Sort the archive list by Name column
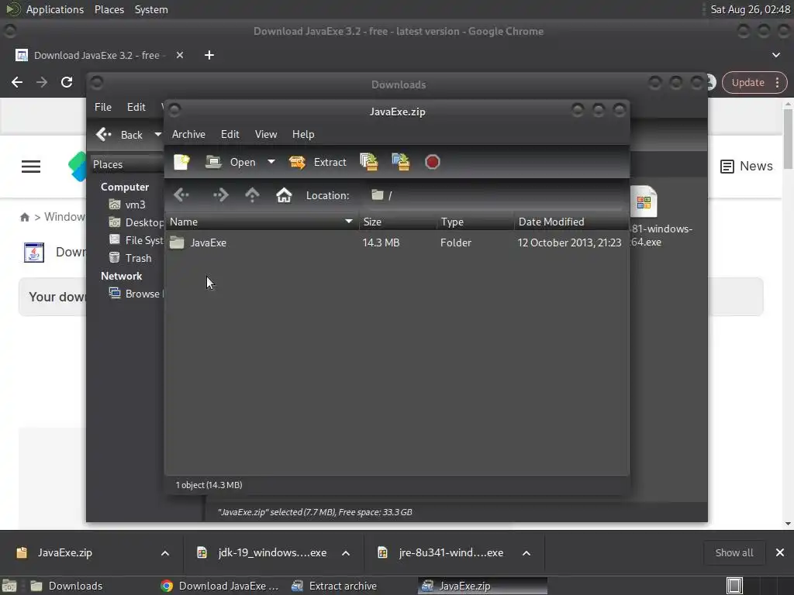The image size is (794, 595). [262, 222]
